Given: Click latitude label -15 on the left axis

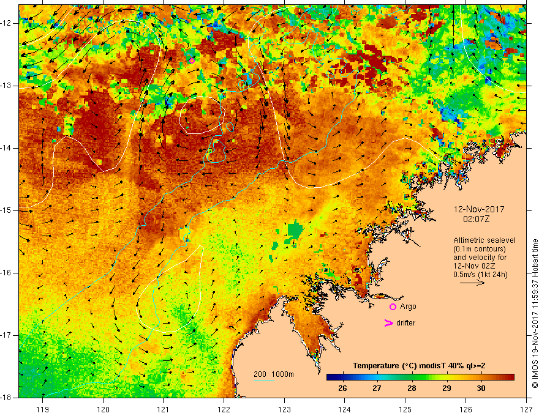Looking at the screenshot, I should pyautogui.click(x=6, y=210).
